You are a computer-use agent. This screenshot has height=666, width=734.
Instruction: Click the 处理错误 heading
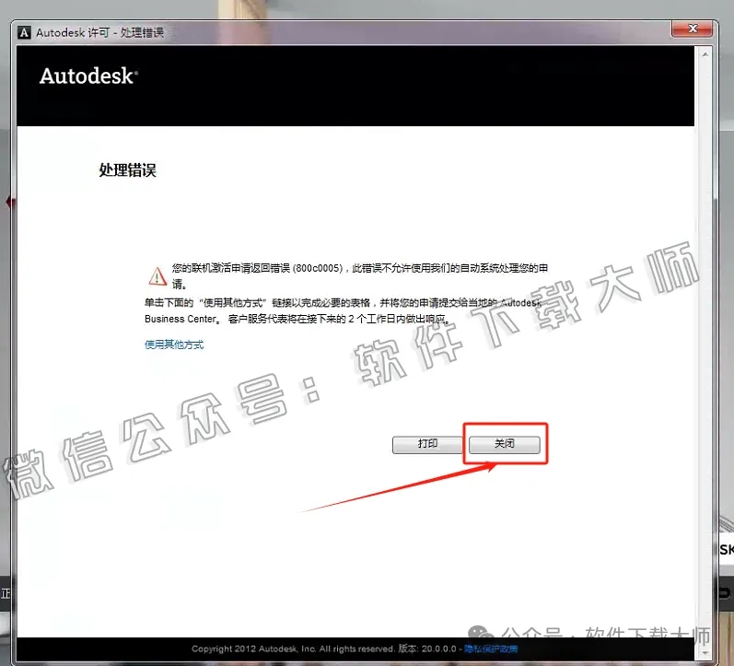127,169
